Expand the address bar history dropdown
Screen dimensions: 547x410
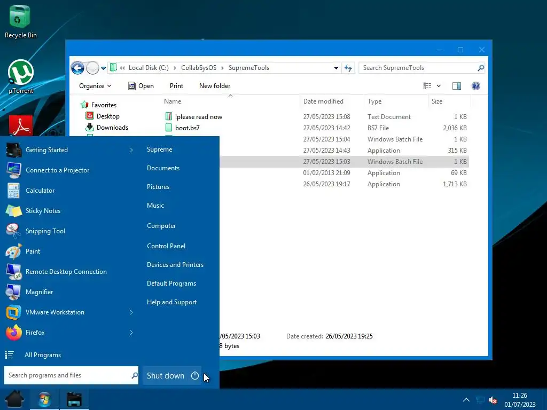[336, 68]
